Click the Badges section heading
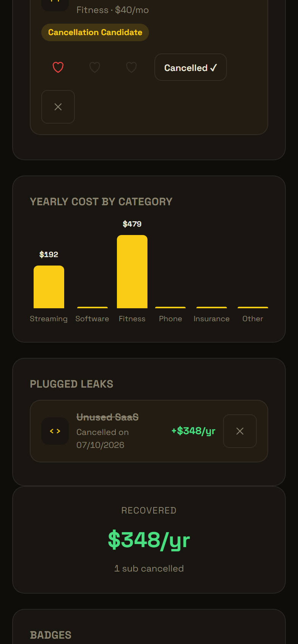298x644 pixels. point(51,635)
